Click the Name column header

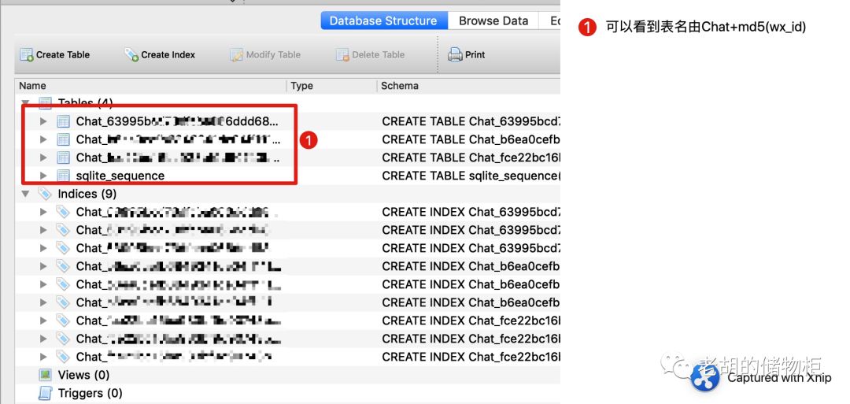tap(32, 86)
